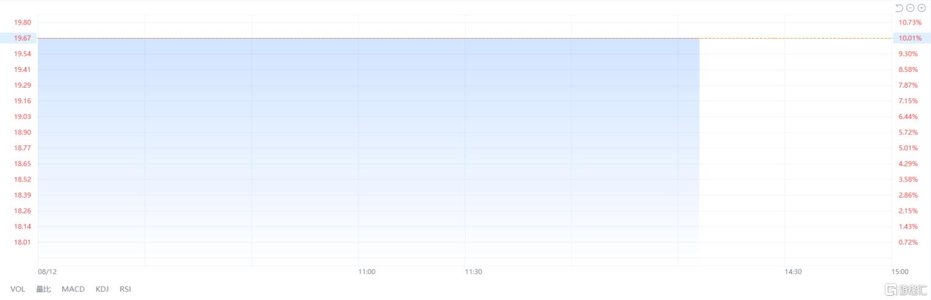The image size is (931, 300).
Task: Click the 18.90 price axis label
Action: [23, 133]
